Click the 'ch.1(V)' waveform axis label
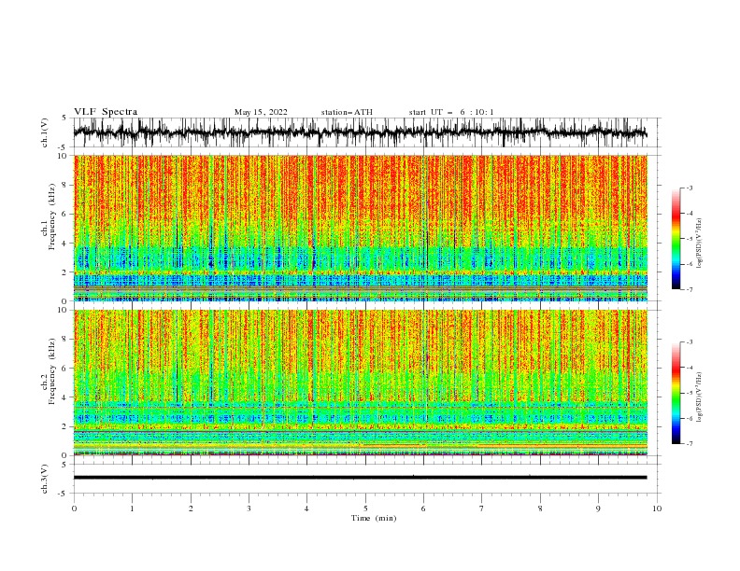This screenshot has height=571, width=740. [x=45, y=132]
